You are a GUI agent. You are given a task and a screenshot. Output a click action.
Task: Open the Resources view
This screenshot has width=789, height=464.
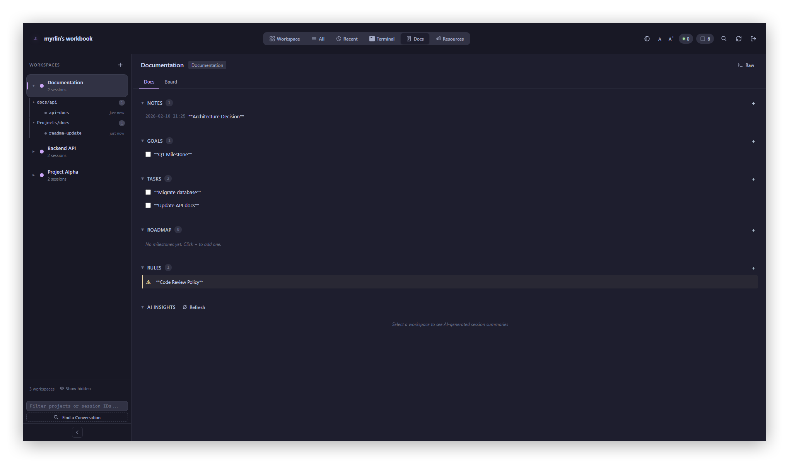pyautogui.click(x=449, y=39)
